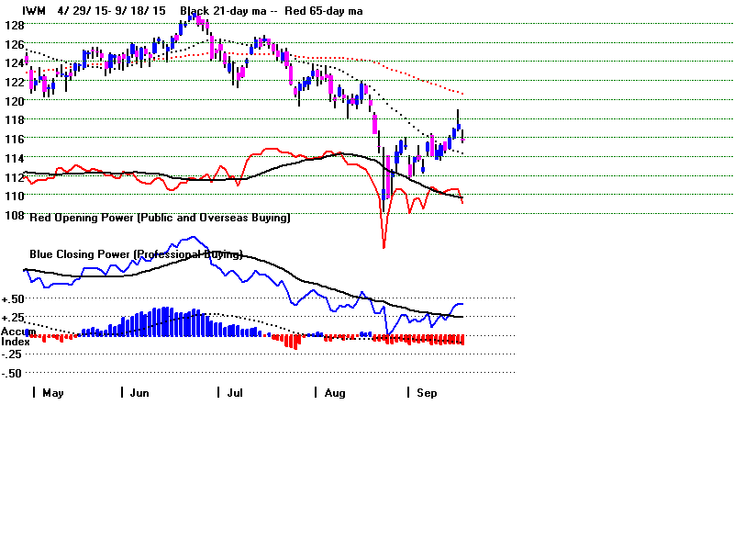This screenshot has height=551, width=734.
Task: Click the -.50 accumulation axis label
Action: [12, 374]
